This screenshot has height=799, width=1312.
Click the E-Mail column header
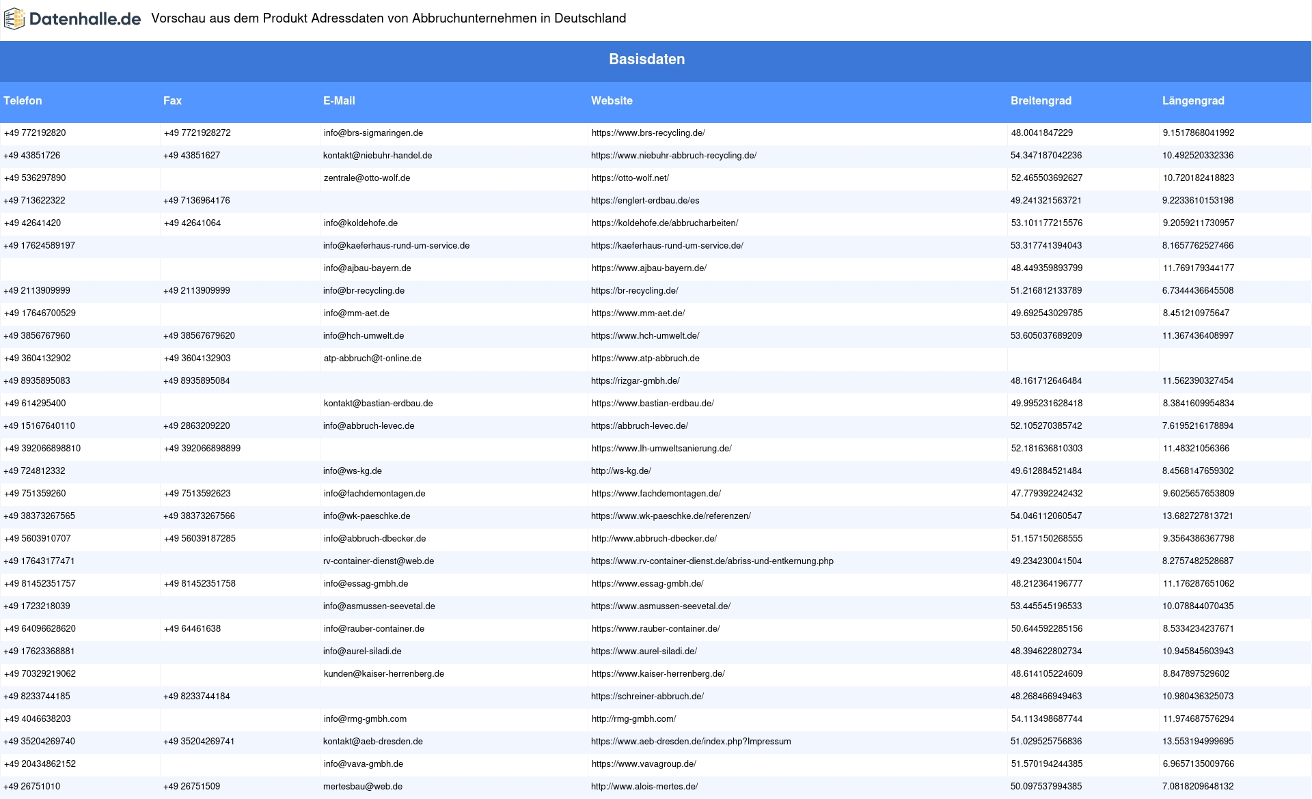coord(339,100)
